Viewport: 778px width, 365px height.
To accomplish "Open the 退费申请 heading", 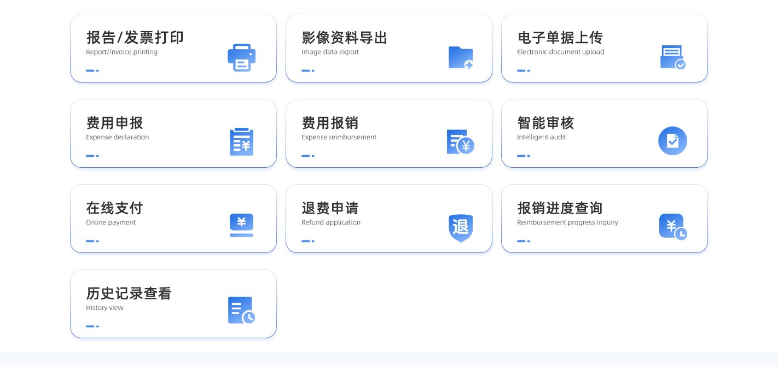I will (330, 208).
